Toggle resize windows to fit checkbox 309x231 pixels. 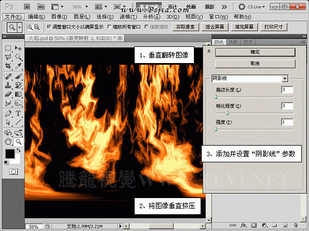point(49,27)
